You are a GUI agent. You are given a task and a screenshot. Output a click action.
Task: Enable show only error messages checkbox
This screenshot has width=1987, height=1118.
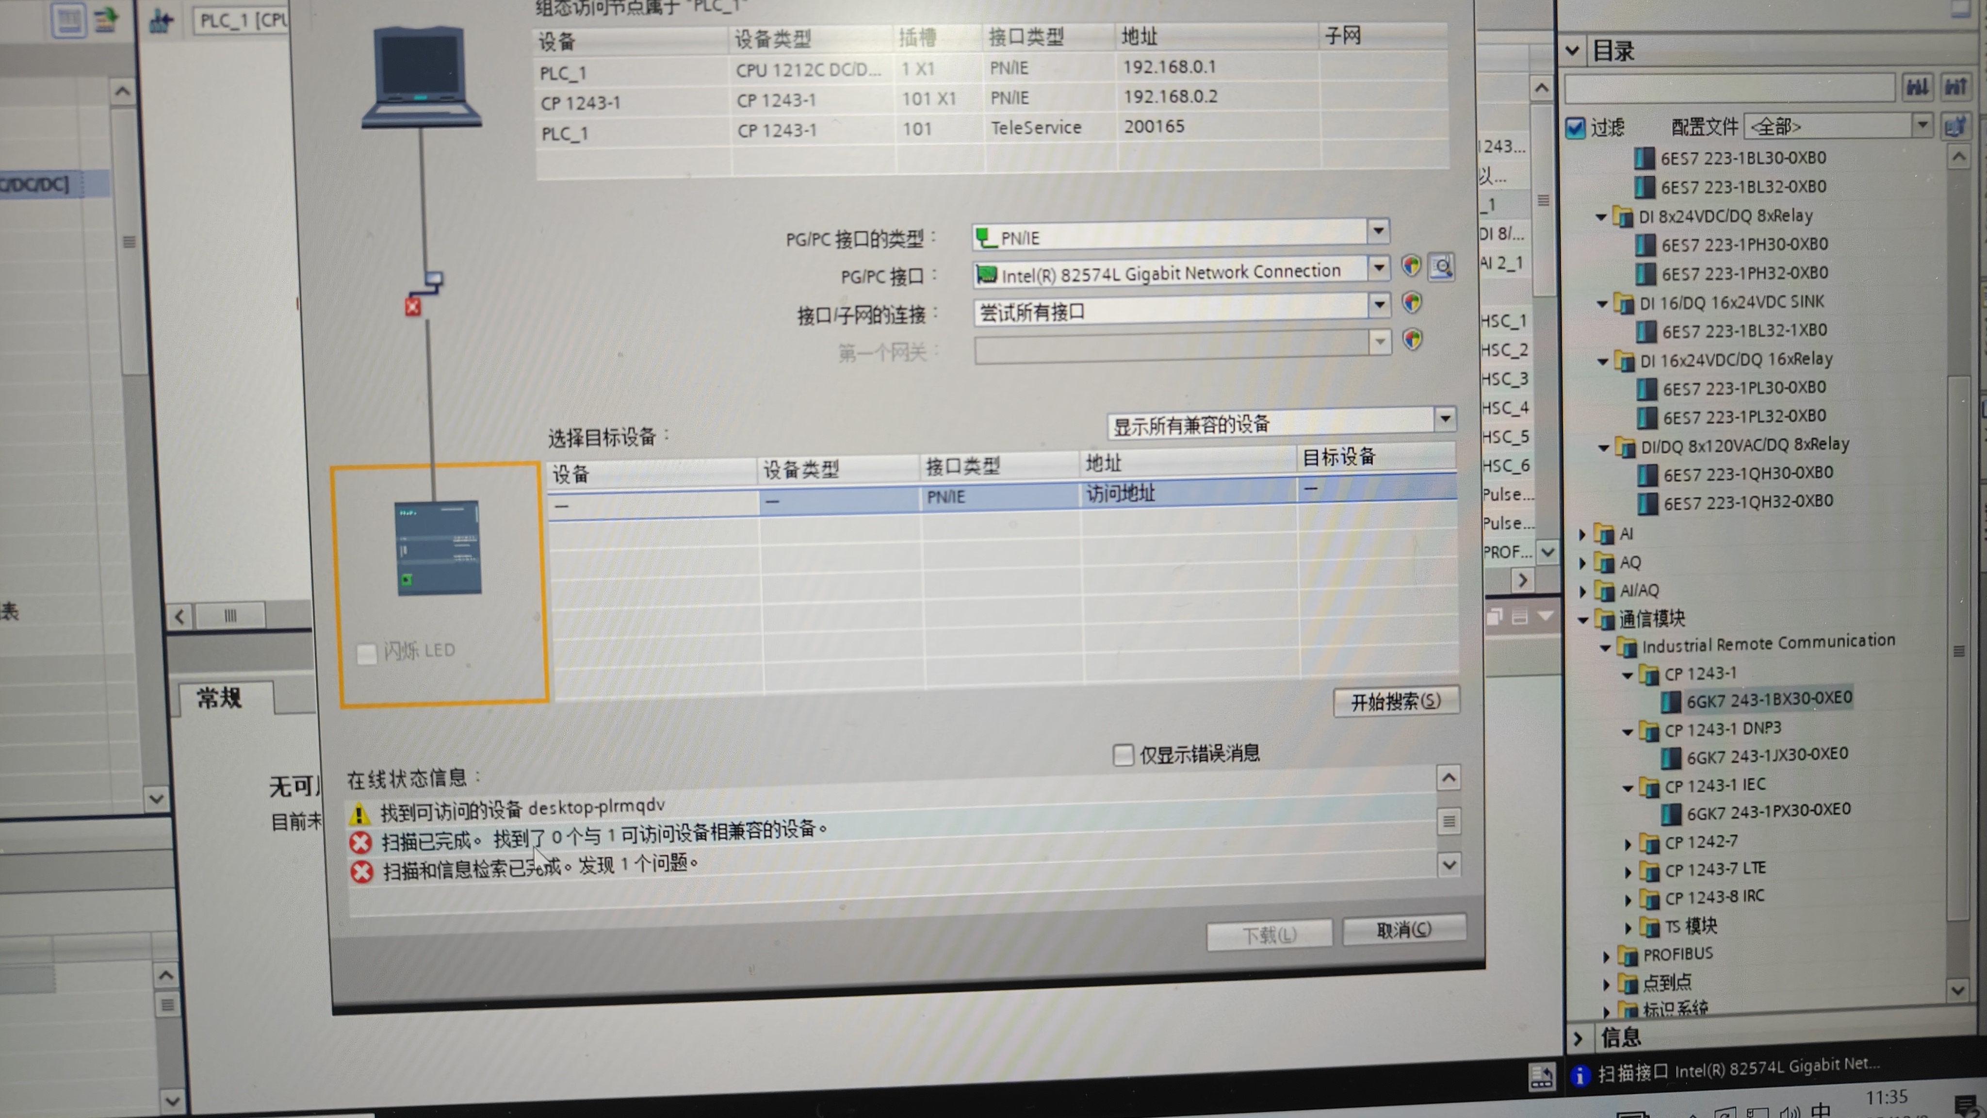(1123, 755)
